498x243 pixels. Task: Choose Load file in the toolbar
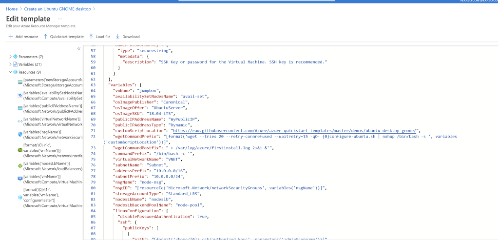coord(103,37)
